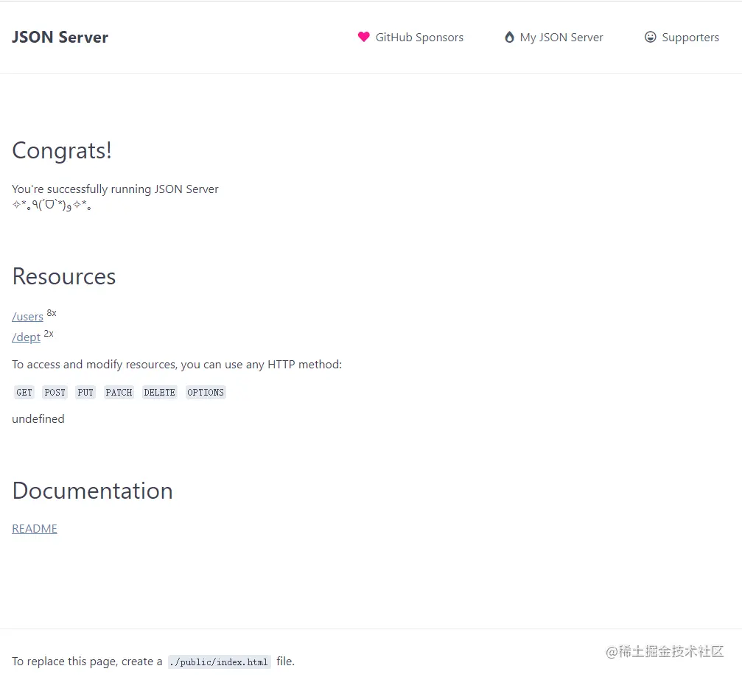The image size is (742, 677).
Task: Click the POST method tag
Action: (55, 392)
